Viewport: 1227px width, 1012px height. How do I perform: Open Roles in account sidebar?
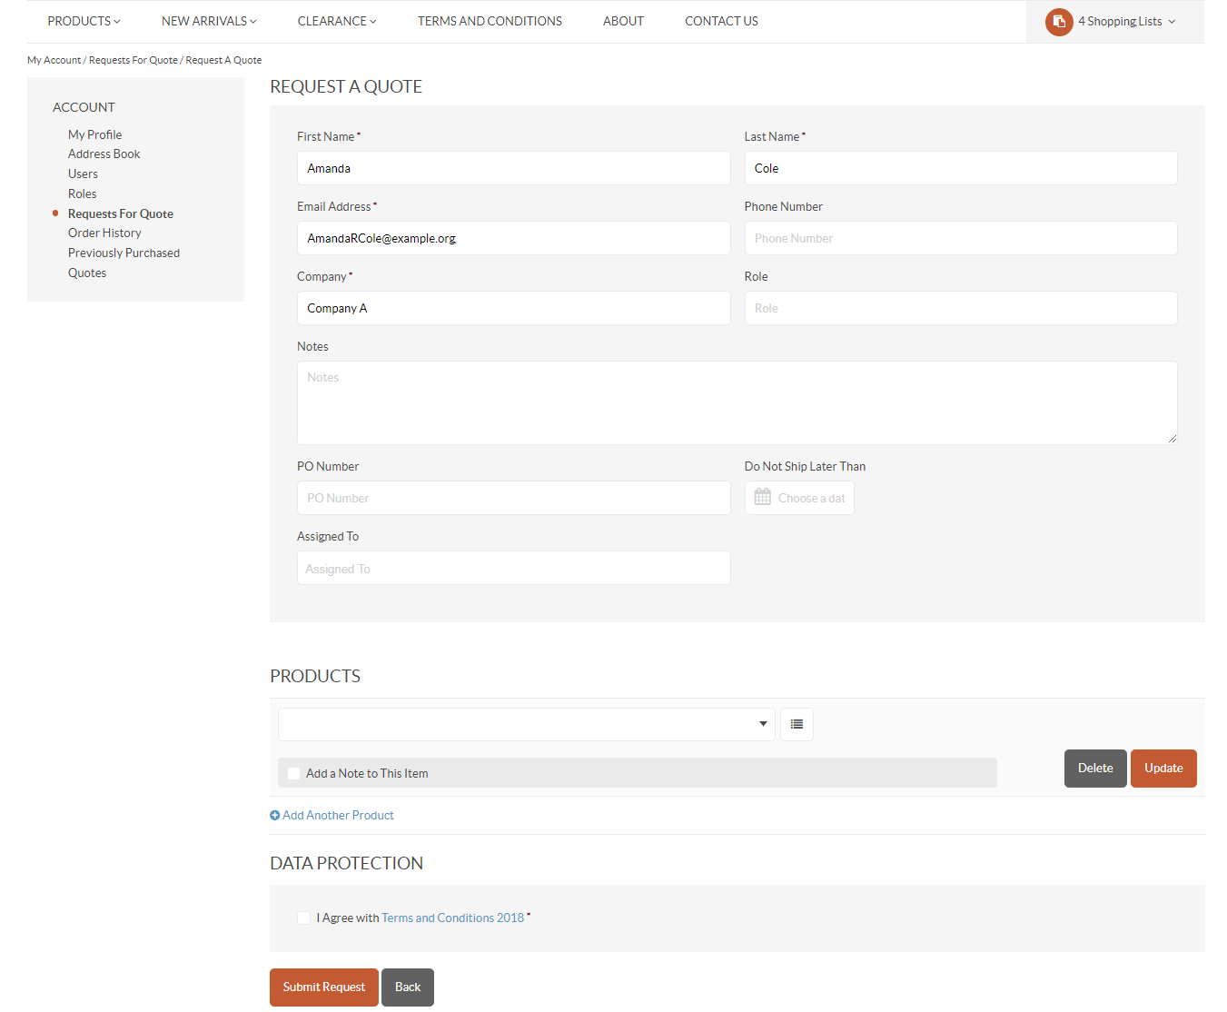pos(82,194)
